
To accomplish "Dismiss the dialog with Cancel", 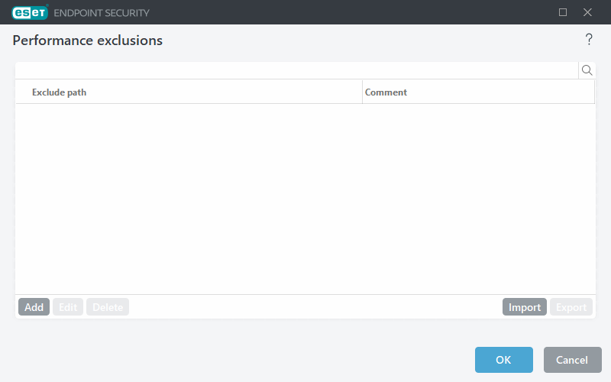I will [x=572, y=360].
